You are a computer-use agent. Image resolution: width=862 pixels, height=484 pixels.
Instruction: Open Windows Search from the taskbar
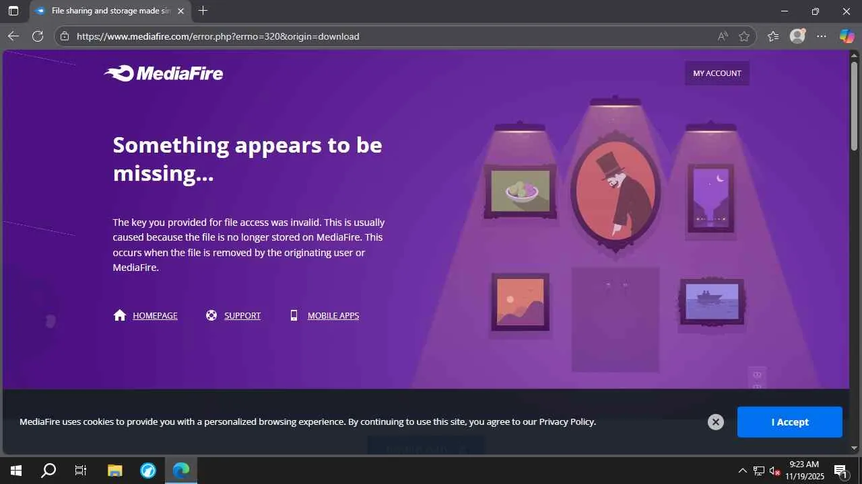point(48,471)
